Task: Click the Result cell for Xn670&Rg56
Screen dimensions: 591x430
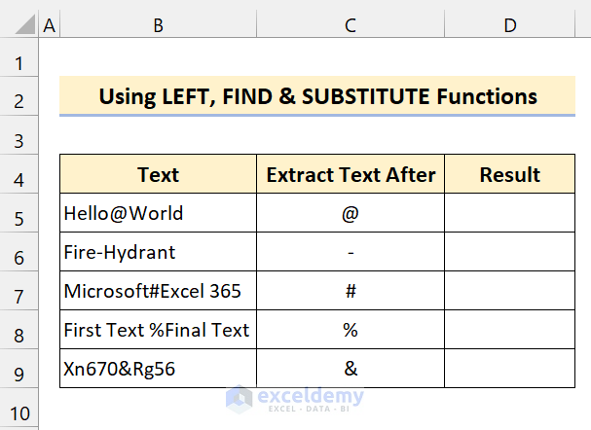Action: coord(509,370)
